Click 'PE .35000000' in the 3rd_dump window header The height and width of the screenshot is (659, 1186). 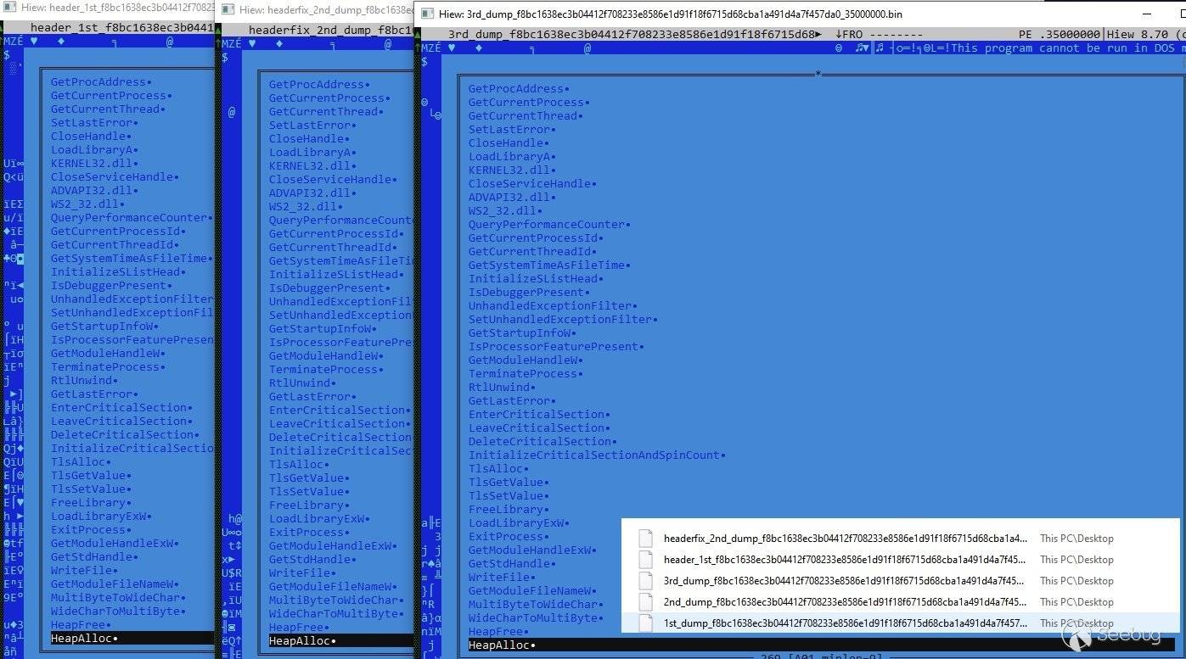coord(1058,35)
